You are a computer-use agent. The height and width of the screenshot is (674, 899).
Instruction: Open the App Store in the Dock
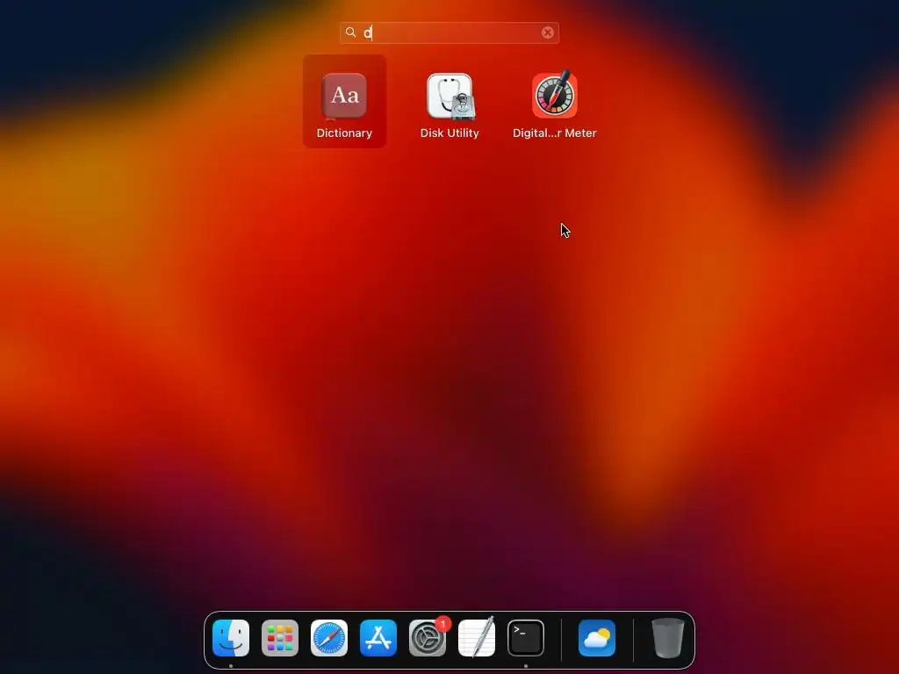coord(378,638)
